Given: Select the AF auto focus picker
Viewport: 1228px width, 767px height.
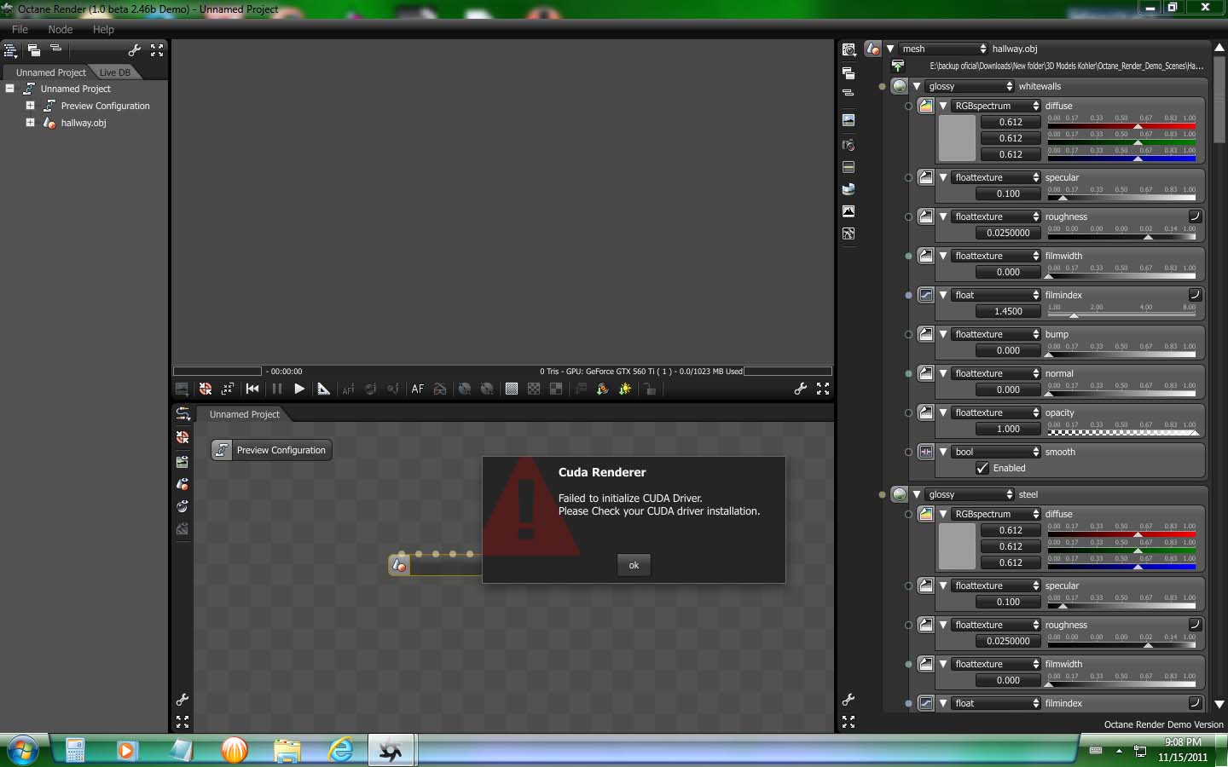Looking at the screenshot, I should point(417,389).
